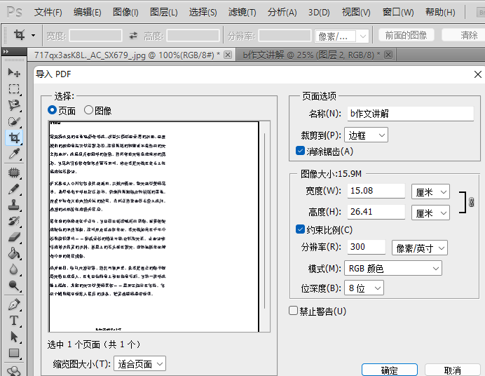Select the Blur tool
This screenshot has width=485, height=376.
pos(14,269)
